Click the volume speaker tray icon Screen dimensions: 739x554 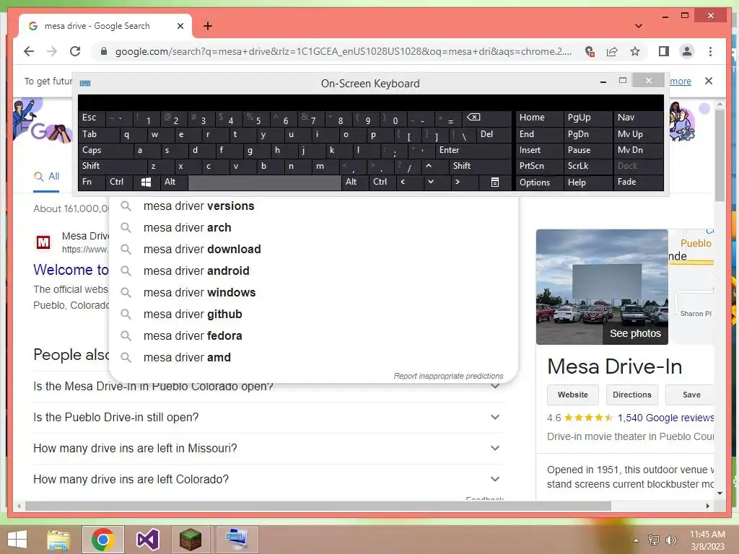pos(670,540)
